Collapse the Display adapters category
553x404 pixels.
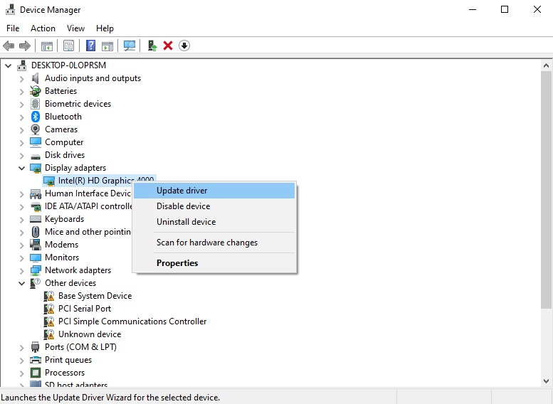21,168
